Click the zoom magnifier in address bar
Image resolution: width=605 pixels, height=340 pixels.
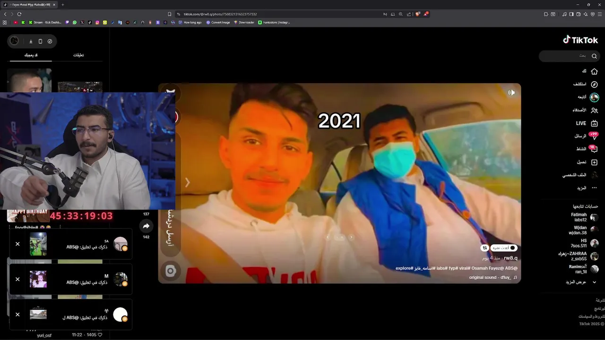pos(401,14)
